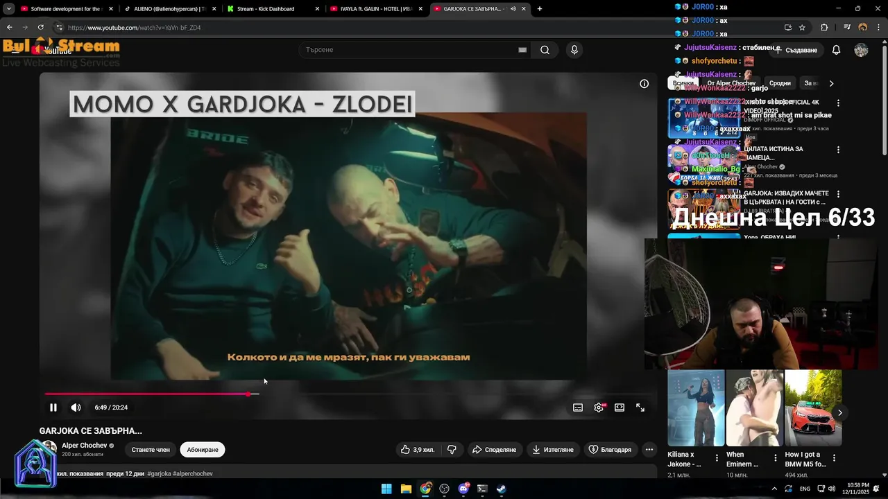
Task: Mute the GARJOKA tab audio icon
Action: click(x=513, y=9)
